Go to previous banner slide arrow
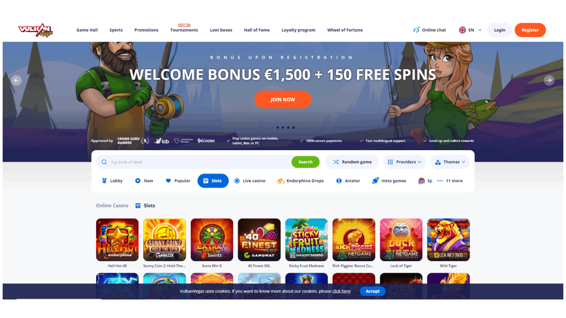Image resolution: width=566 pixels, height=318 pixels. 16,81
